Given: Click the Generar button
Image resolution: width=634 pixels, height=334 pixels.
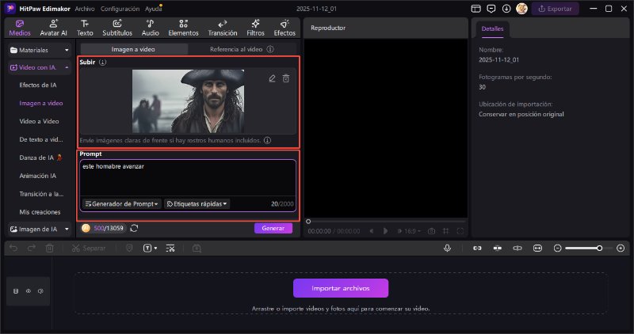Looking at the screenshot, I should click(273, 228).
